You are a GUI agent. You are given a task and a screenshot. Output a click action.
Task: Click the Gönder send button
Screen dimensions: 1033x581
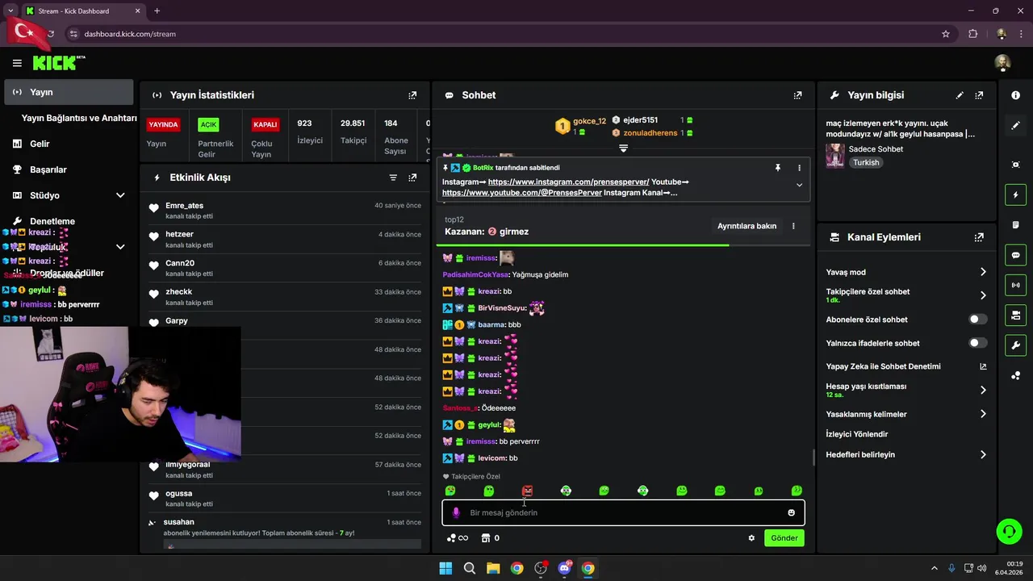click(x=784, y=538)
